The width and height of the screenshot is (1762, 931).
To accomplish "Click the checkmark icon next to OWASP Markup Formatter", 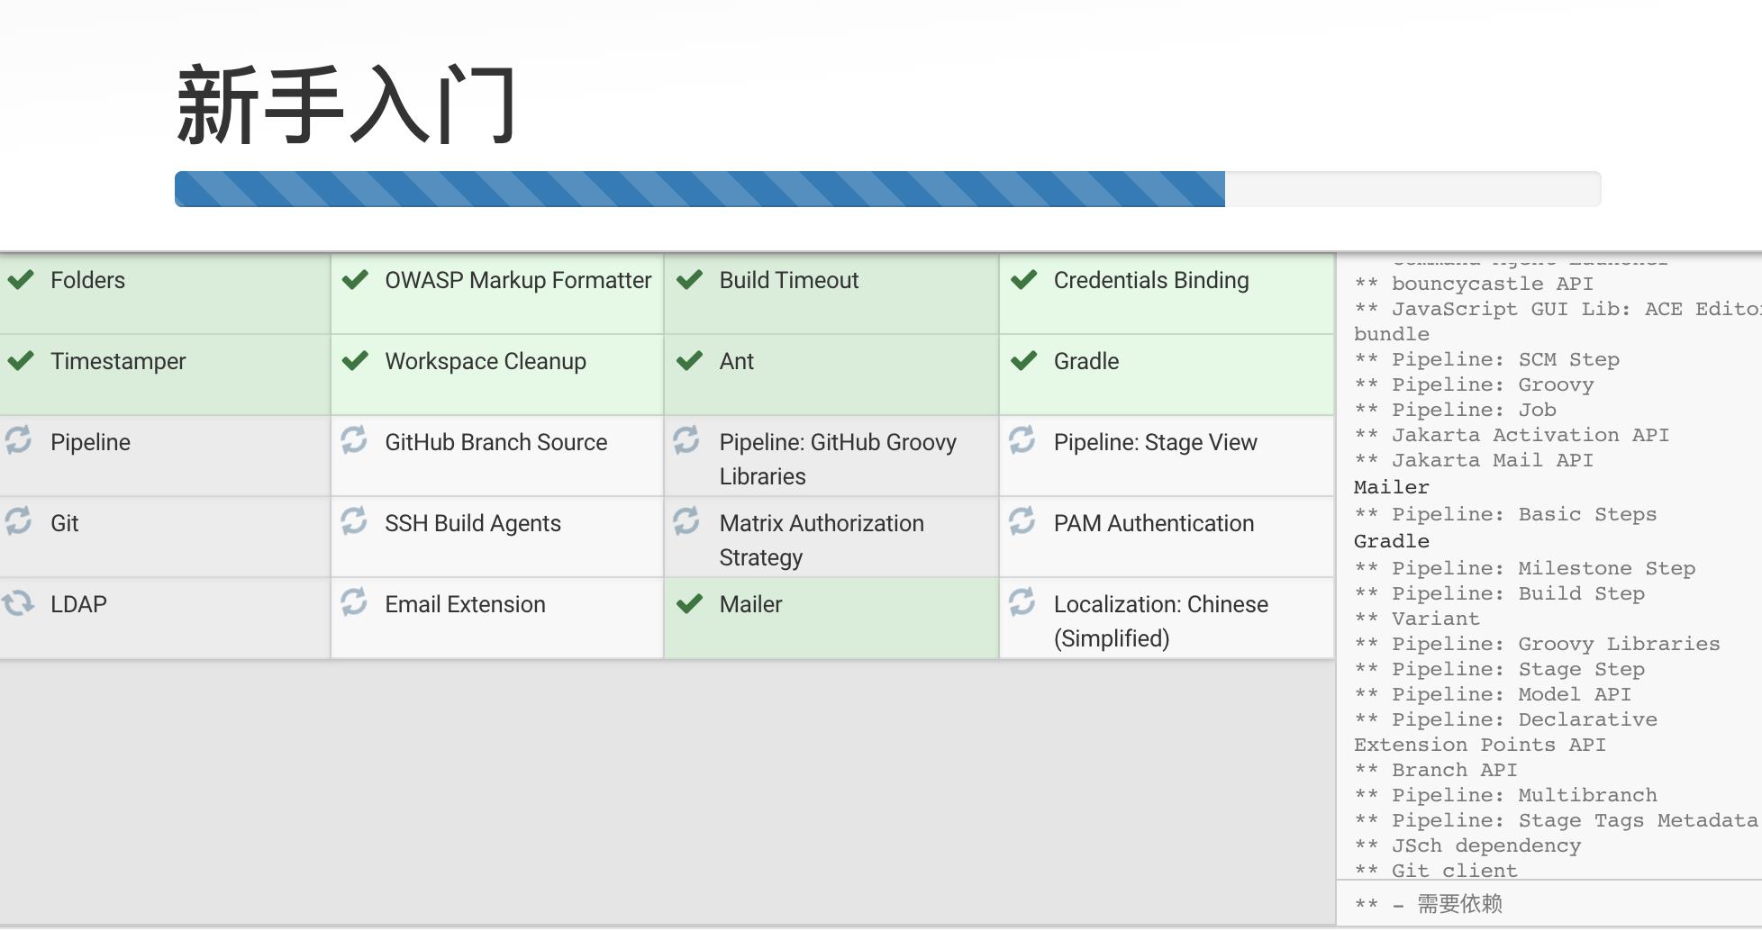I will [x=355, y=279].
